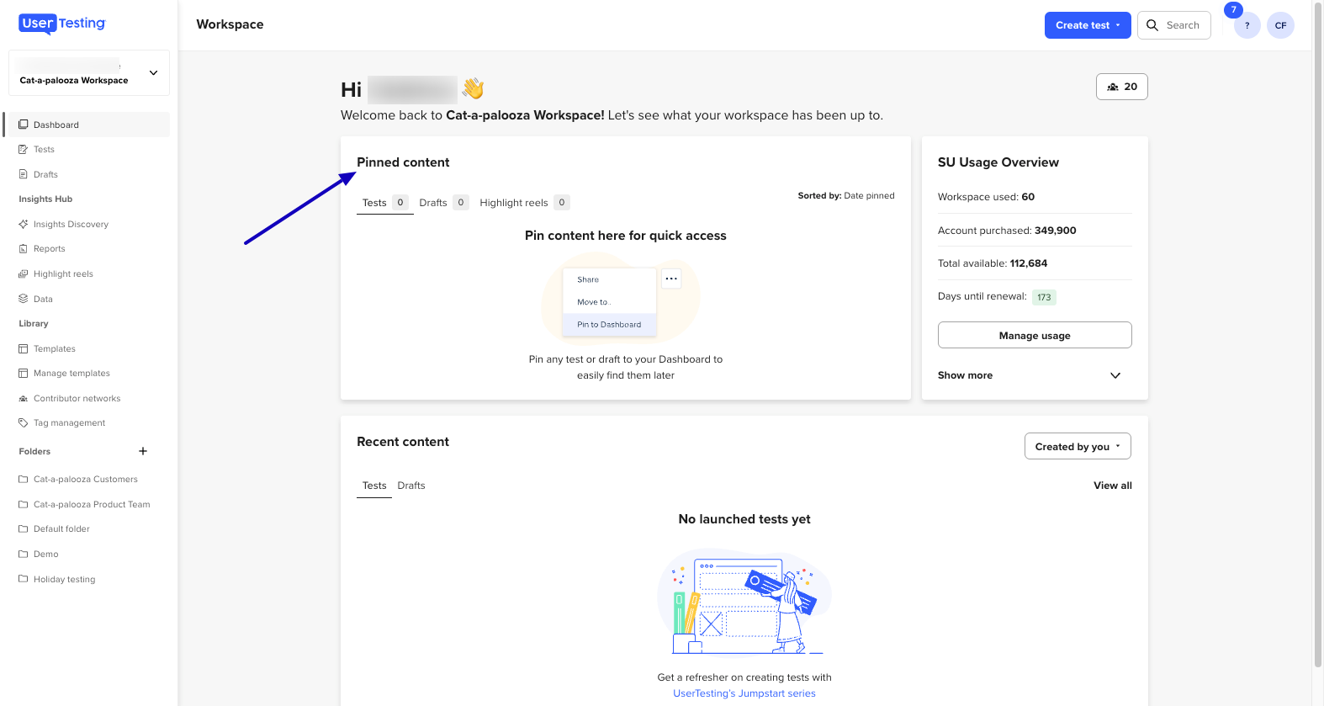This screenshot has height=706, width=1324.
Task: Click the Insights Hub section heading
Action: pyautogui.click(x=45, y=199)
